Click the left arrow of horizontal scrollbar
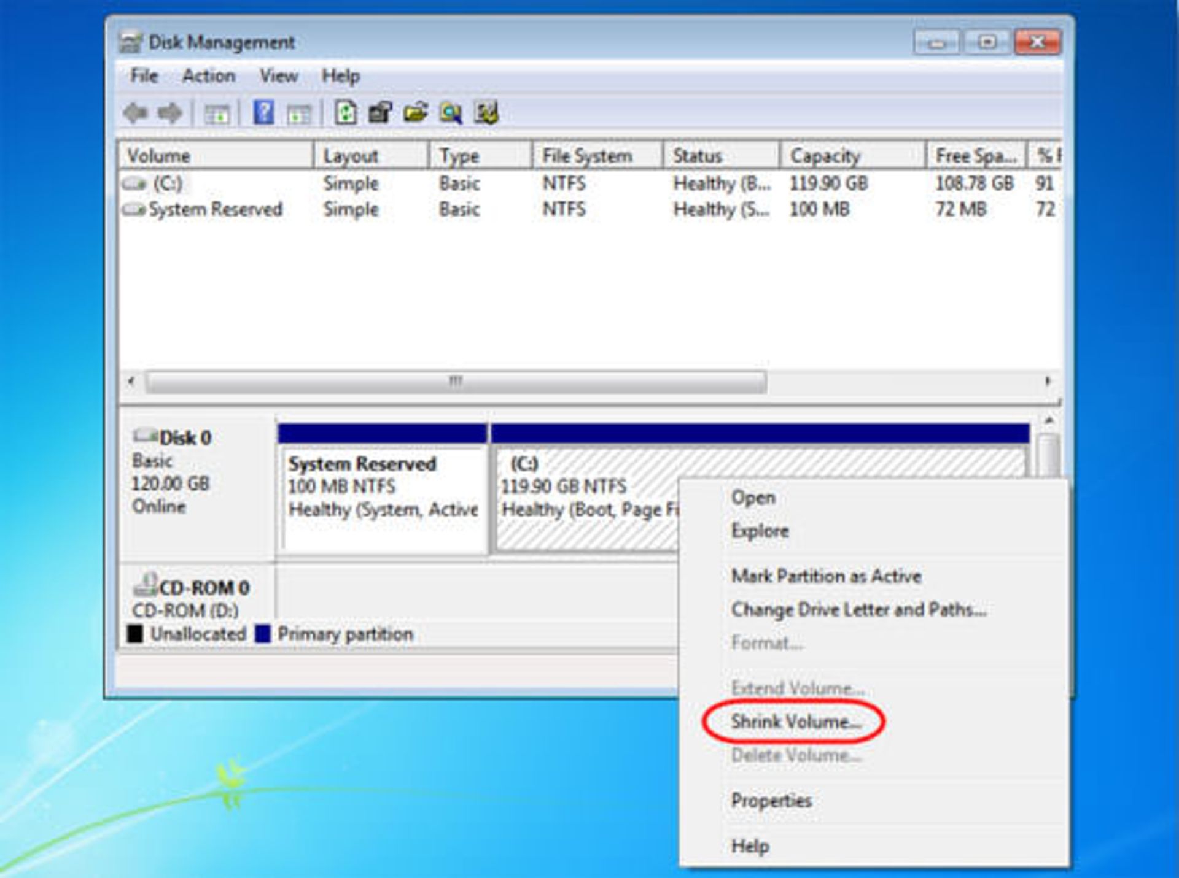Image resolution: width=1179 pixels, height=878 pixels. [131, 382]
